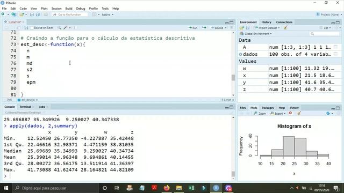Screen dimensions: 344x193
Task: Click the Environment search field
Action: click(x=325, y=34)
